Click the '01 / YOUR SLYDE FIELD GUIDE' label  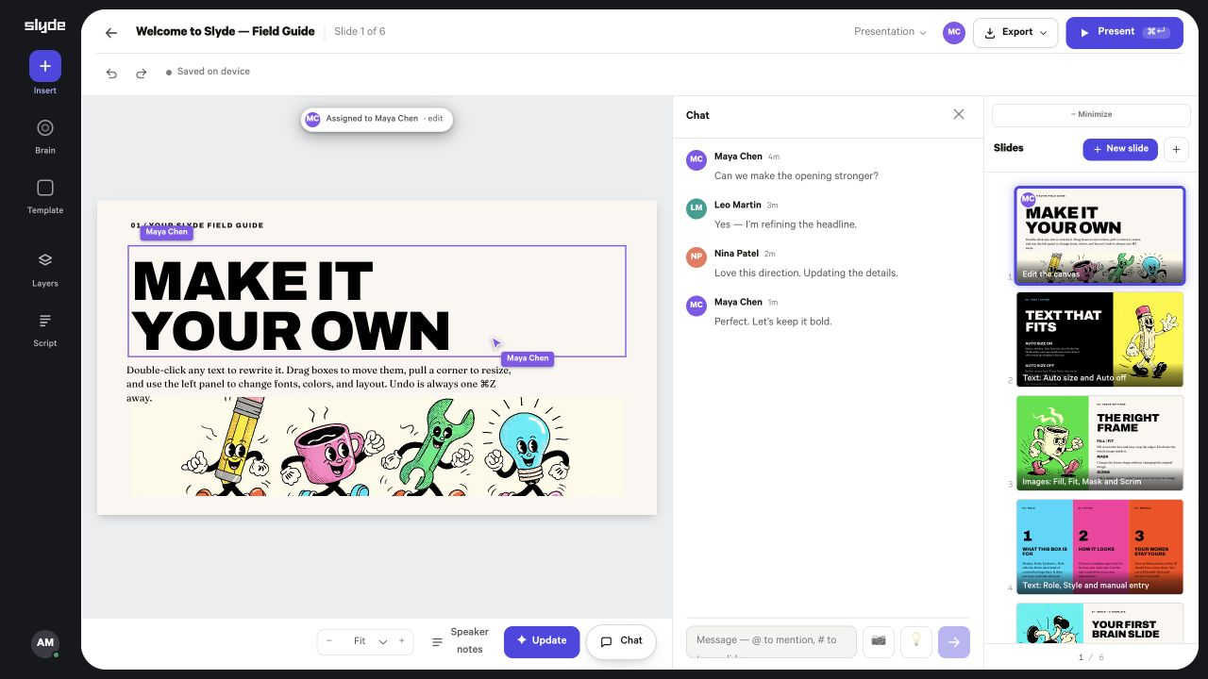point(197,225)
